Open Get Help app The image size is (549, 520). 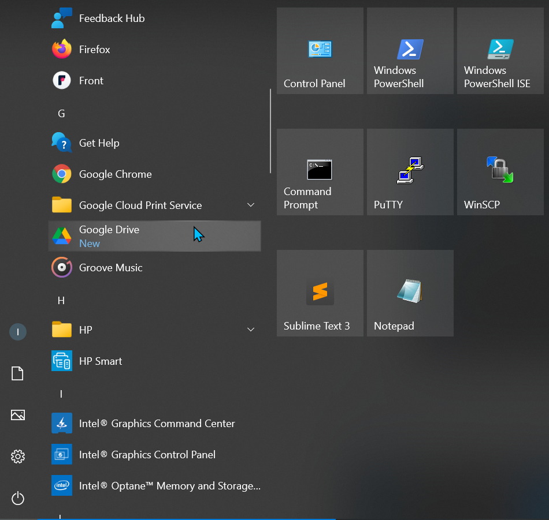point(154,143)
